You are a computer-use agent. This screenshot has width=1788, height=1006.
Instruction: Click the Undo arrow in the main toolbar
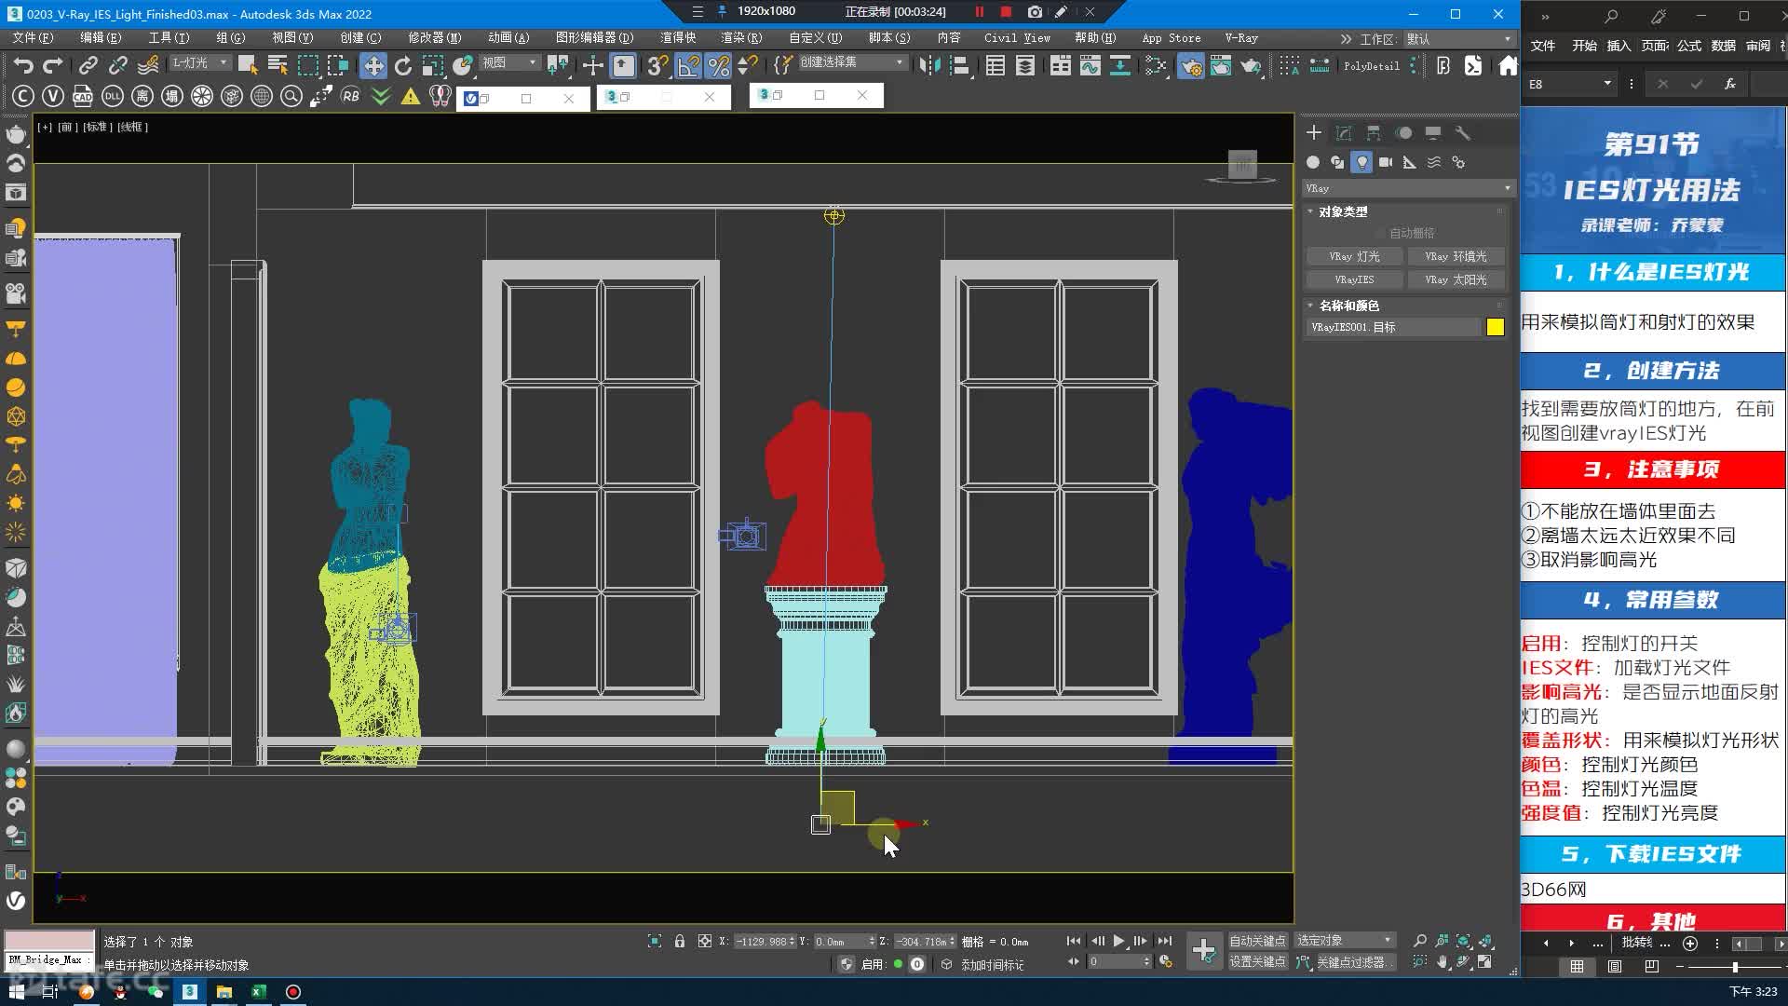click(23, 65)
